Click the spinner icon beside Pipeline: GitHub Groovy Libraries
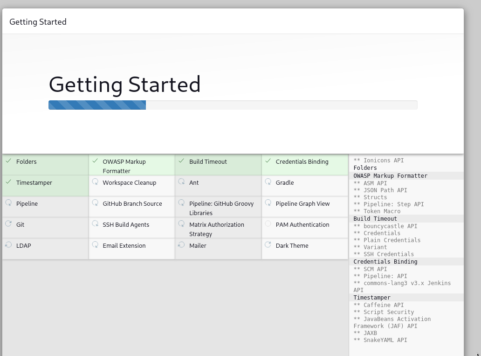481x356 pixels. [182, 202]
